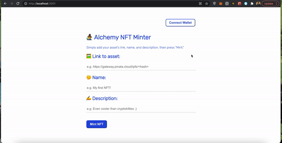Click the 'Name:' label

point(99,77)
